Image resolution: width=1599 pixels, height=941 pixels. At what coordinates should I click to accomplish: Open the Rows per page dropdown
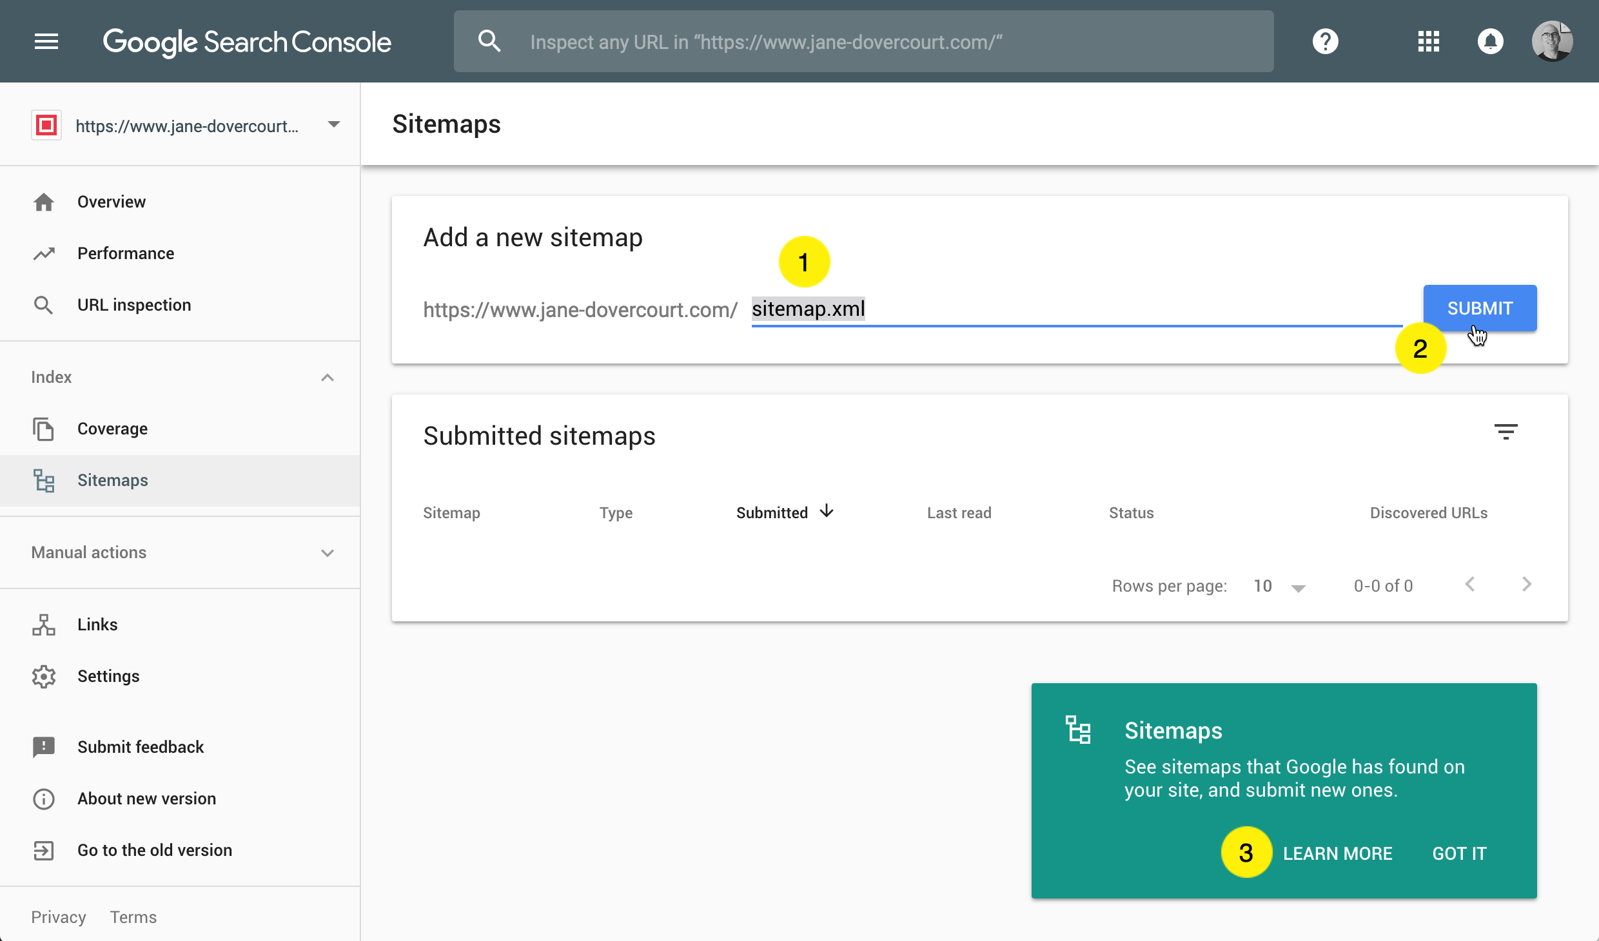tap(1298, 587)
